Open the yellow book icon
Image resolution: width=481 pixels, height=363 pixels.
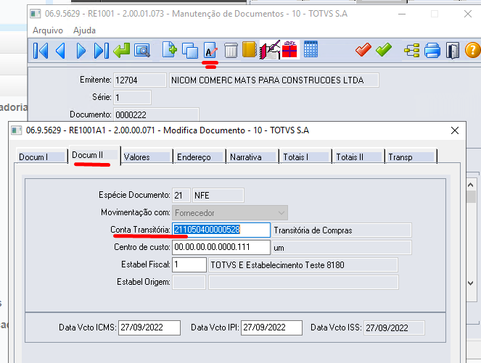click(x=249, y=49)
